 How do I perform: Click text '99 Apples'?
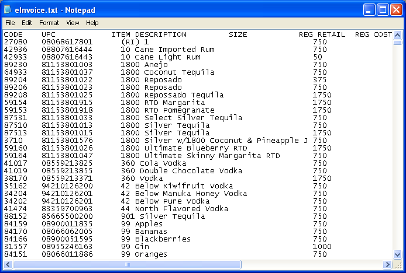(x=142, y=223)
